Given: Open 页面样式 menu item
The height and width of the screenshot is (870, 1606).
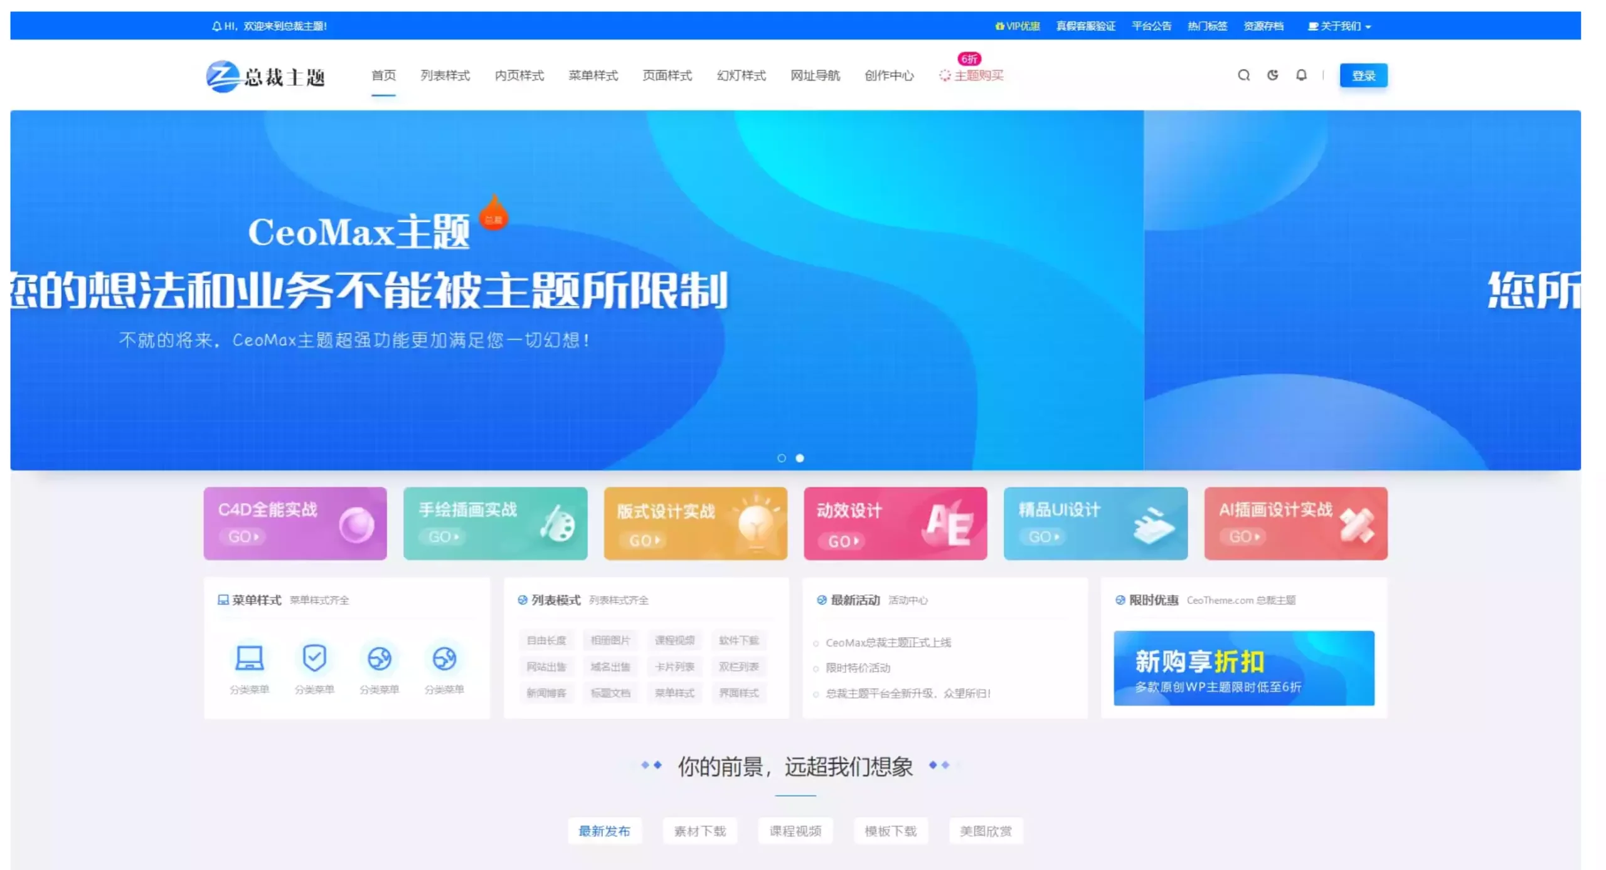Looking at the screenshot, I should 667,75.
